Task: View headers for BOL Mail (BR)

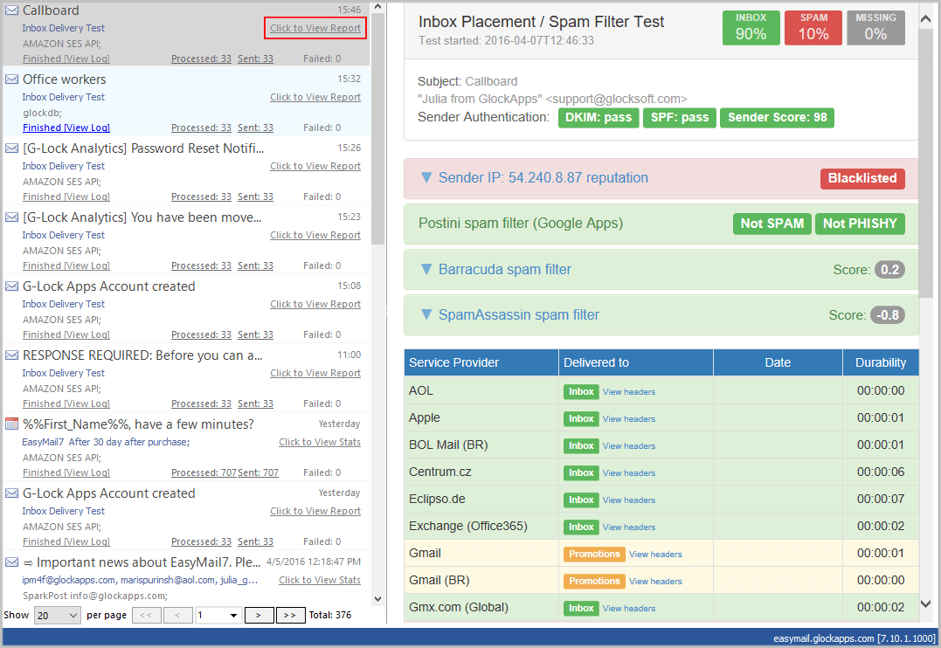Action: pos(629,445)
